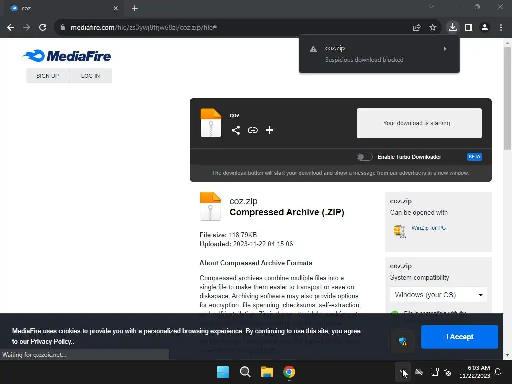Click the LOG IN button
Image resolution: width=512 pixels, height=384 pixels.
91,76
